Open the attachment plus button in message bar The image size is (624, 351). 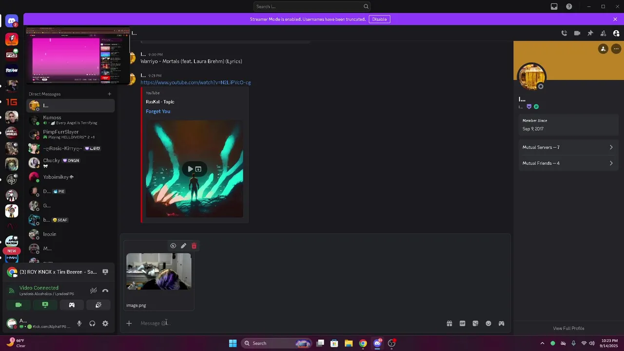[129, 323]
